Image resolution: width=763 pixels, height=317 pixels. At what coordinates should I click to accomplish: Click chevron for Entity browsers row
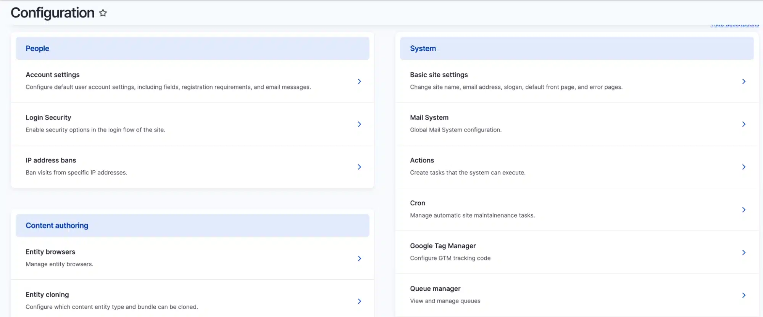(x=359, y=258)
